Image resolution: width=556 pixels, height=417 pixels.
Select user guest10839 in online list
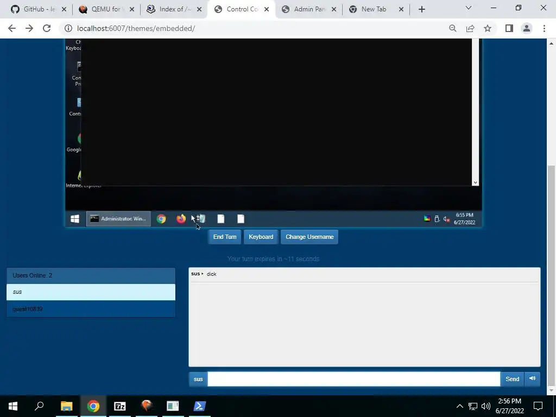point(91,309)
